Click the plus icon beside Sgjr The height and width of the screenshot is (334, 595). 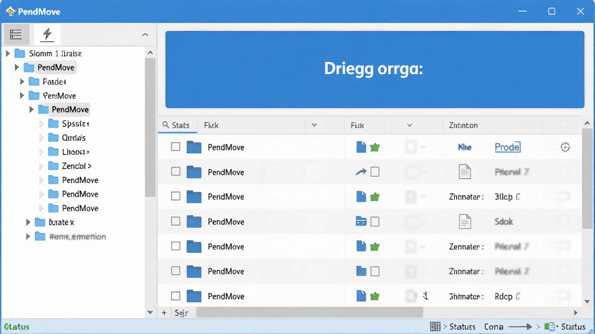[164, 313]
